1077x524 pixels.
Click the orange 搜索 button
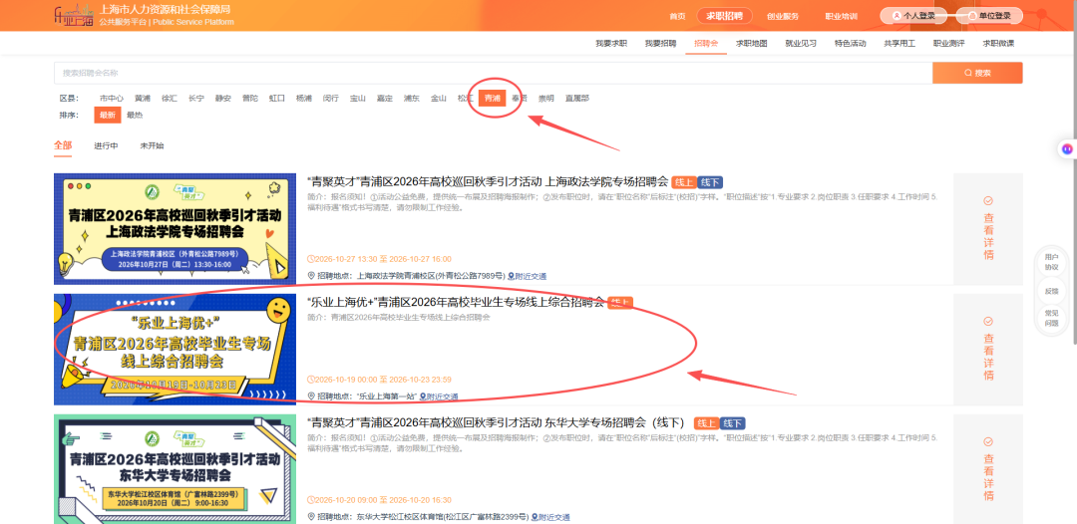pos(977,73)
